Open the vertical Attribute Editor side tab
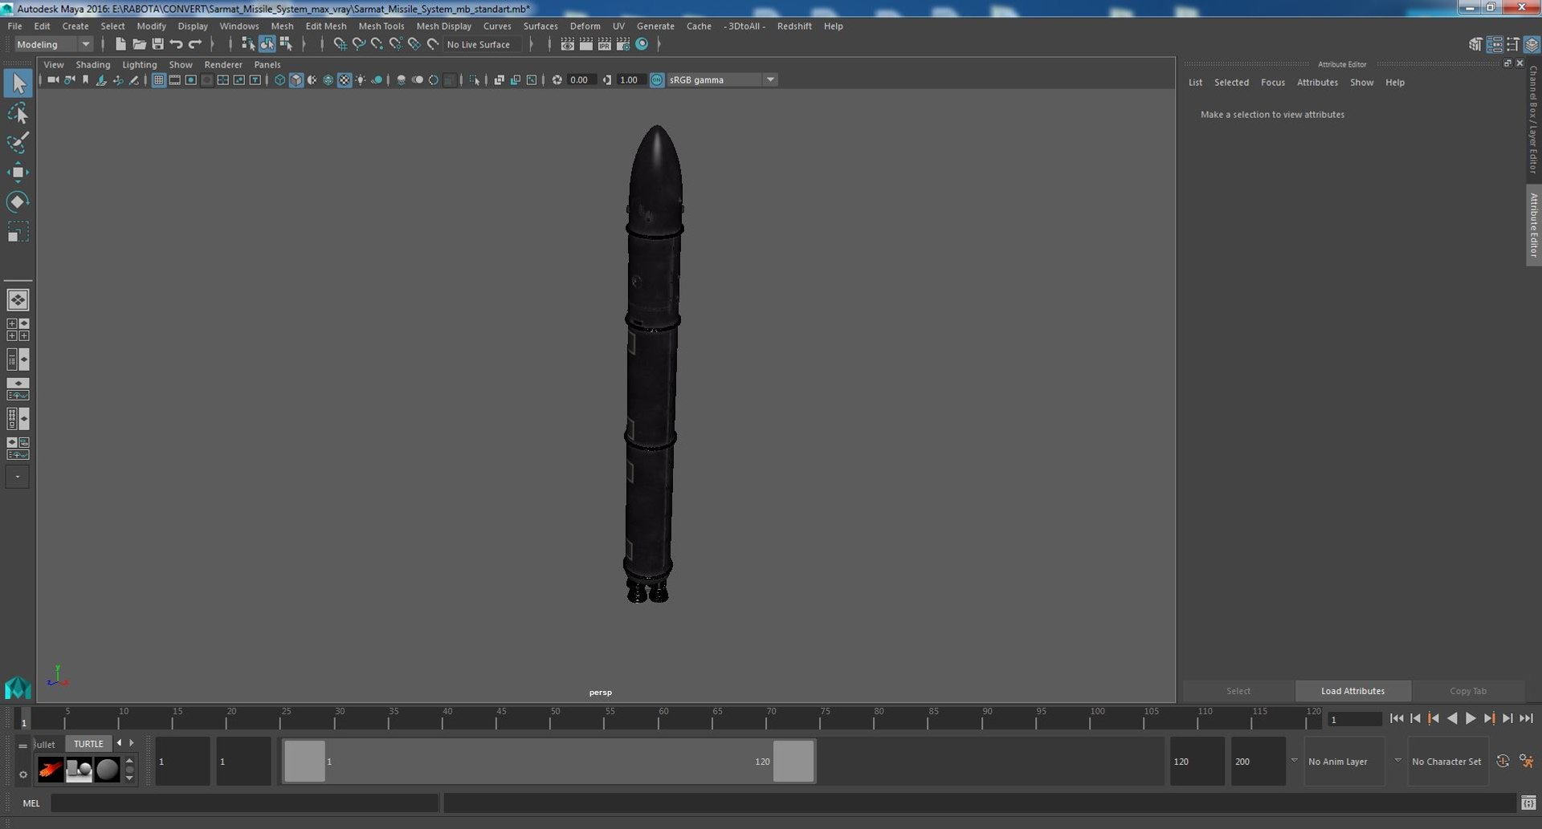The image size is (1542, 829). pyautogui.click(x=1533, y=226)
